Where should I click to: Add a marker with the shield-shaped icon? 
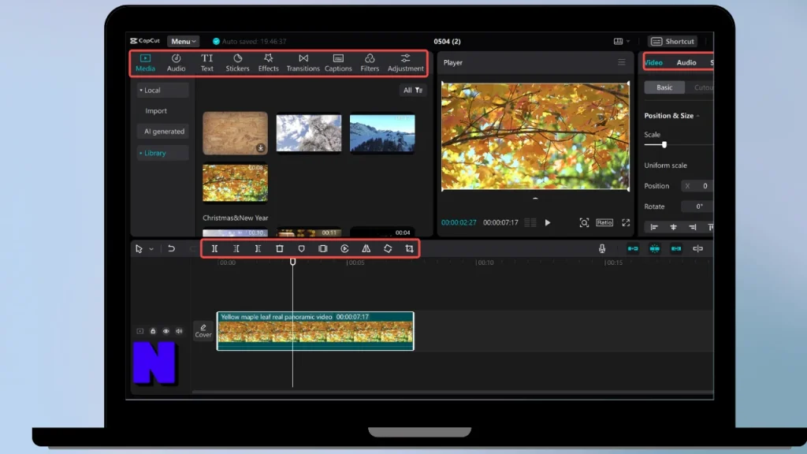click(x=301, y=248)
